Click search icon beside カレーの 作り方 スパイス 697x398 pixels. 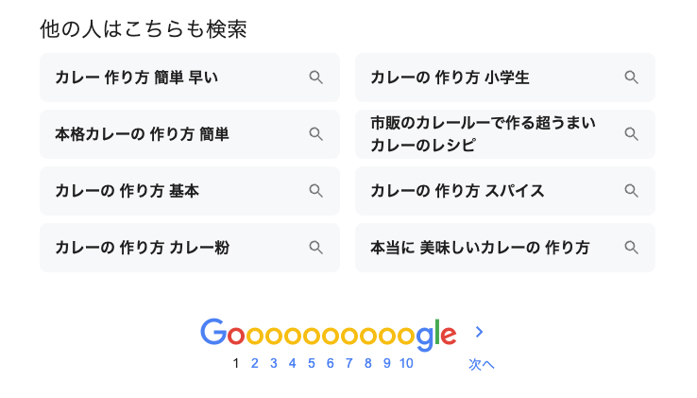tap(632, 191)
